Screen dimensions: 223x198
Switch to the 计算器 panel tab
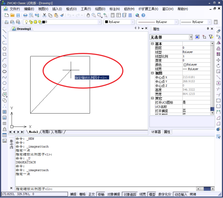click(x=156, y=132)
